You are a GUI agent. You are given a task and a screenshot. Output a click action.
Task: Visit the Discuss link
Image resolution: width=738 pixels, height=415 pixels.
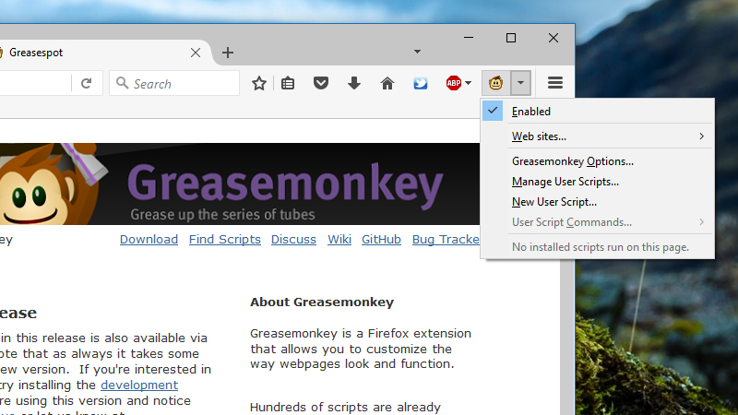pyautogui.click(x=293, y=240)
